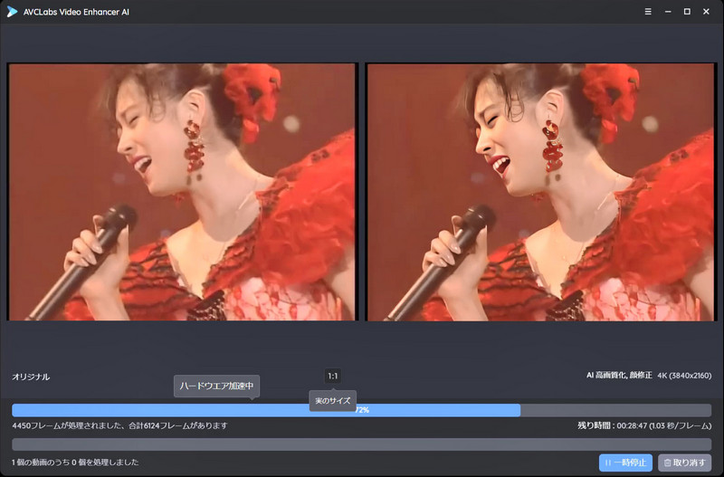The height and width of the screenshot is (477, 724).
Task: Click the ハードウエア加速中 tooltip
Action: pos(217,386)
